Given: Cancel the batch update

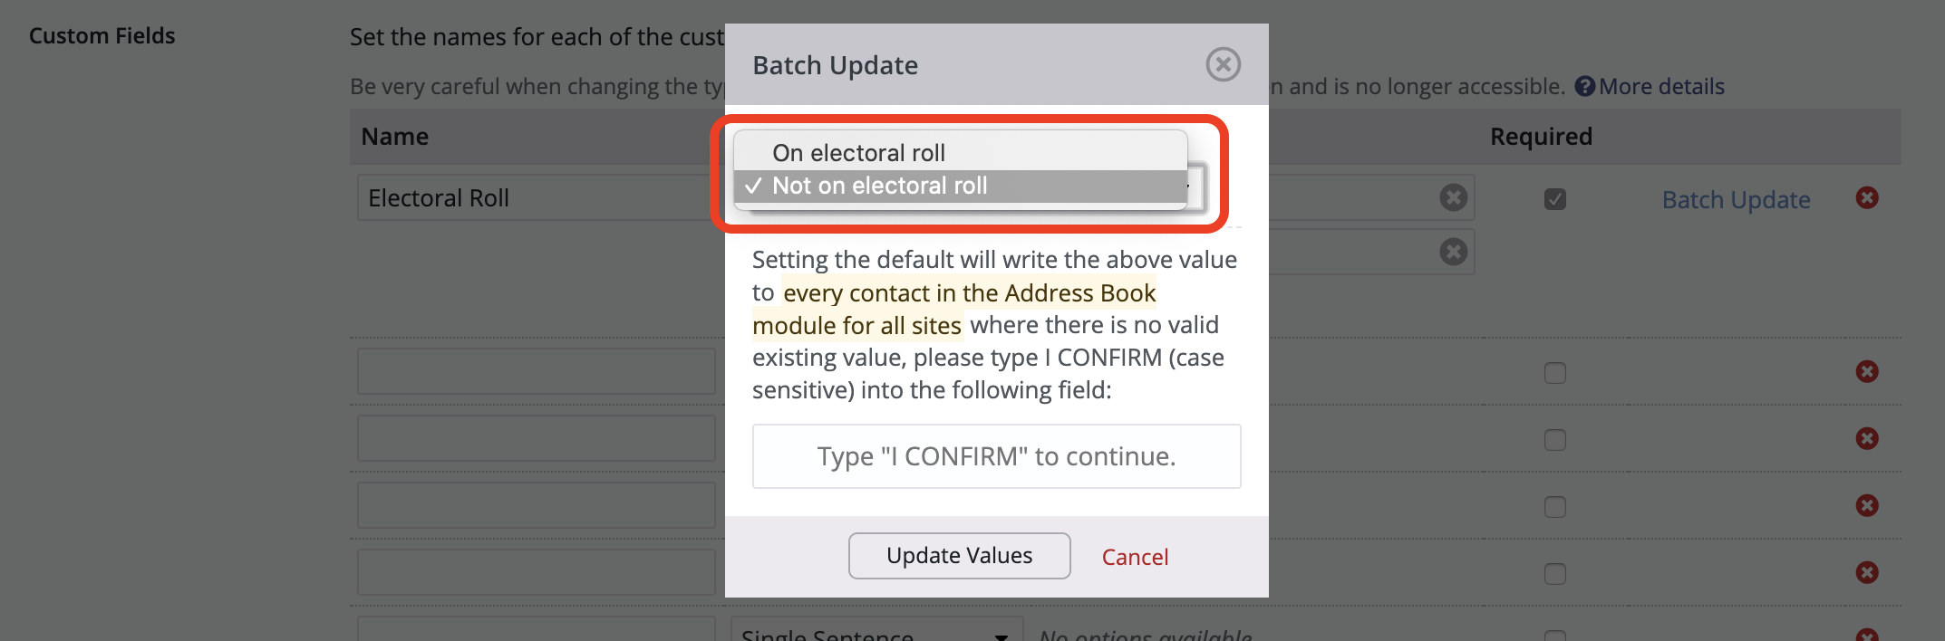Looking at the screenshot, I should coord(1135,556).
